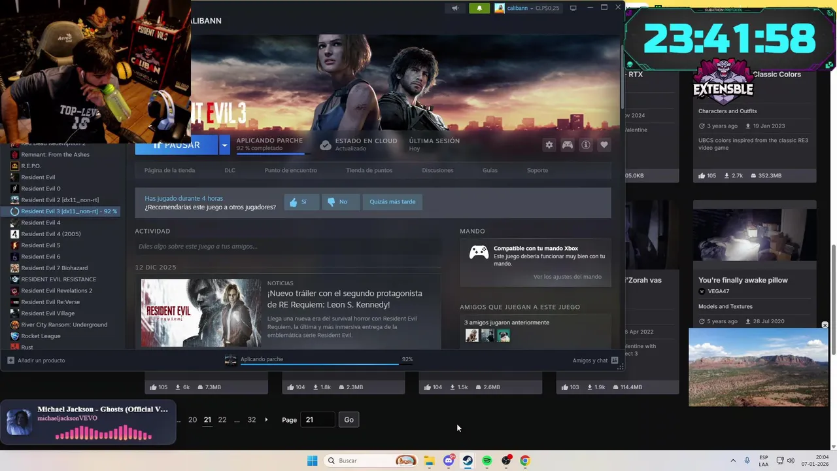Viewport: 837px width, 471px height.
Task: Open Amigos y chat
Action: (595, 360)
